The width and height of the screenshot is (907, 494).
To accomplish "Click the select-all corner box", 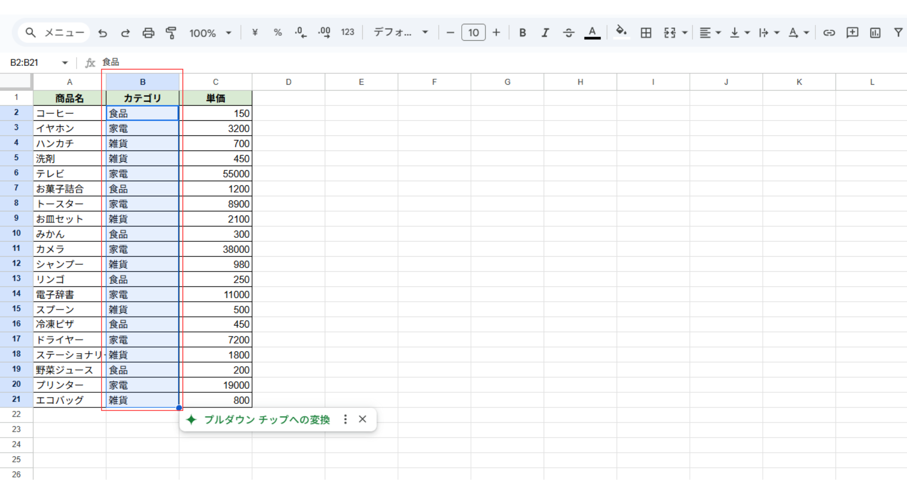I will (x=16, y=81).
